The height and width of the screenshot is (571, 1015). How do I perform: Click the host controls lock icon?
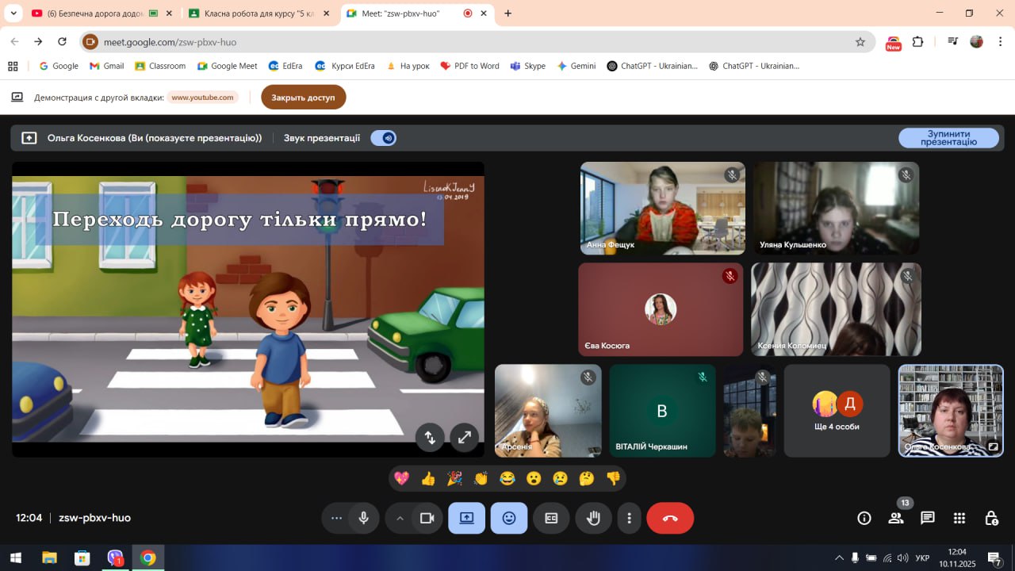coord(991,518)
